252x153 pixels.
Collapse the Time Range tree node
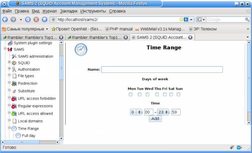point(9,128)
